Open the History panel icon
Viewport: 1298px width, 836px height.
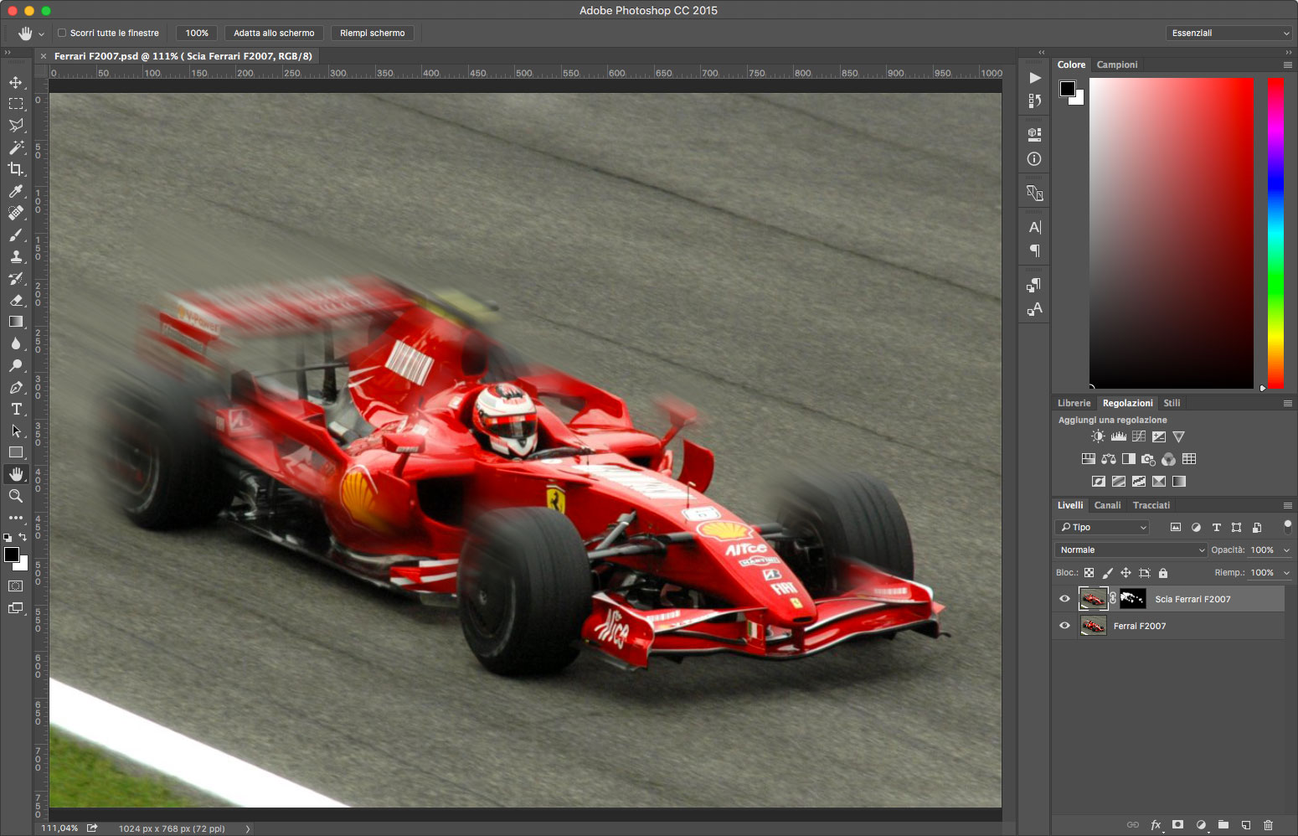point(1035,101)
